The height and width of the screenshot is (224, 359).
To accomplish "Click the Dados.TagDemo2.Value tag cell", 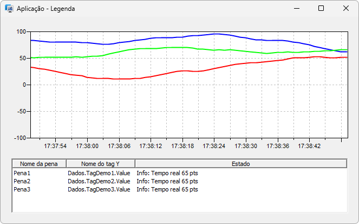I will coord(99,181).
